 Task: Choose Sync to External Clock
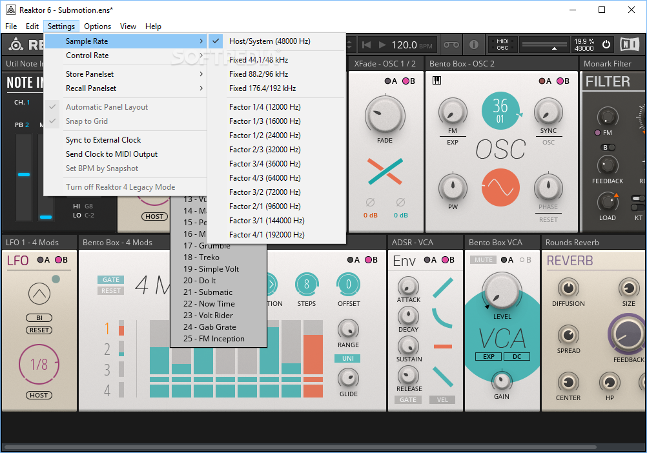(x=125, y=140)
